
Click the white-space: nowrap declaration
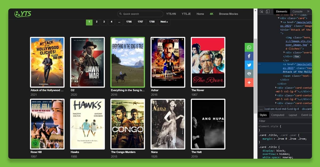pyautogui.click(x=278, y=157)
